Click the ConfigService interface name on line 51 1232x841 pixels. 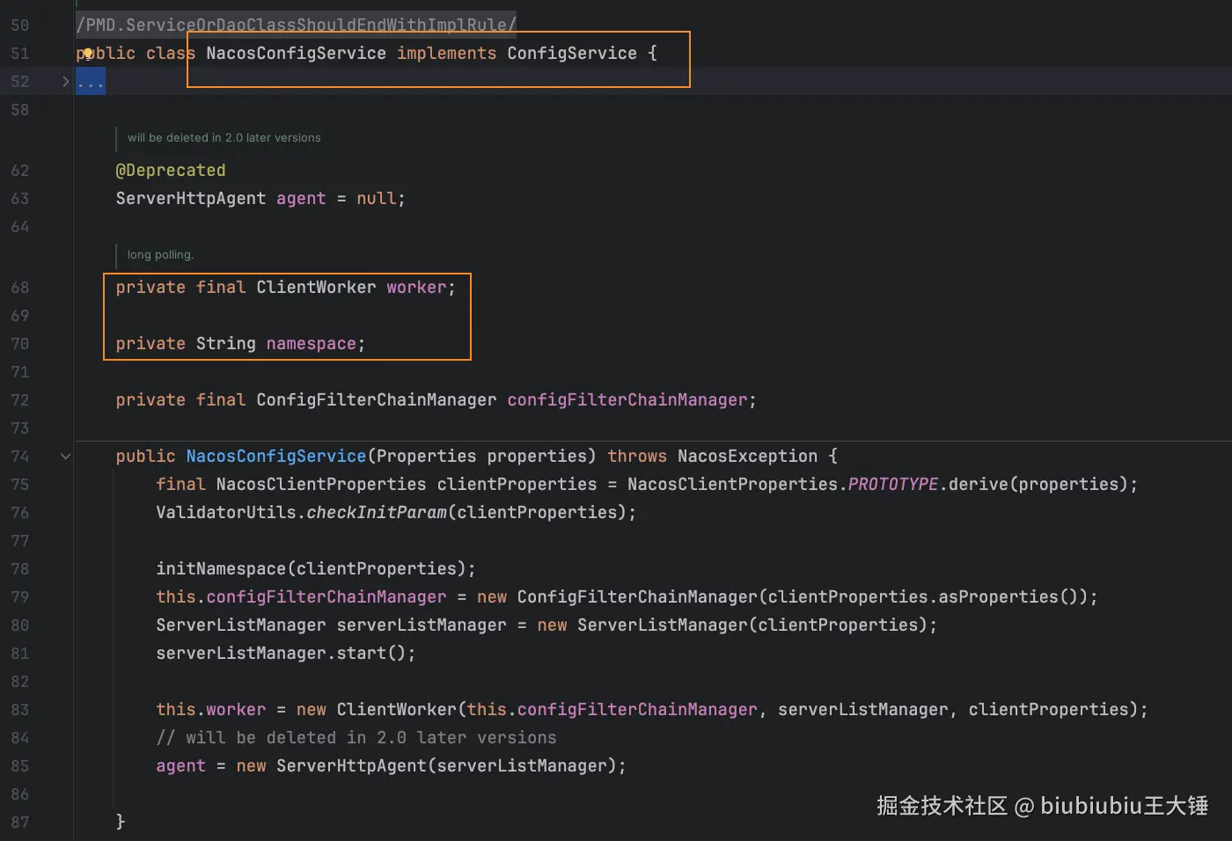(572, 53)
